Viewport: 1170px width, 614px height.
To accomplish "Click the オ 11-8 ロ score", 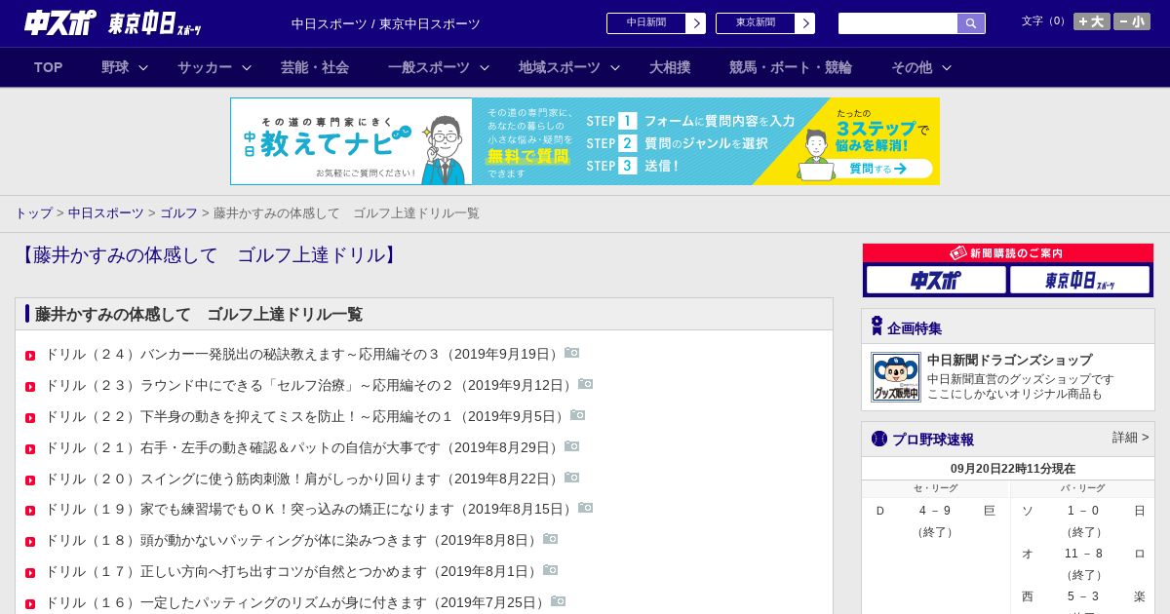I will pyautogui.click(x=1083, y=554).
